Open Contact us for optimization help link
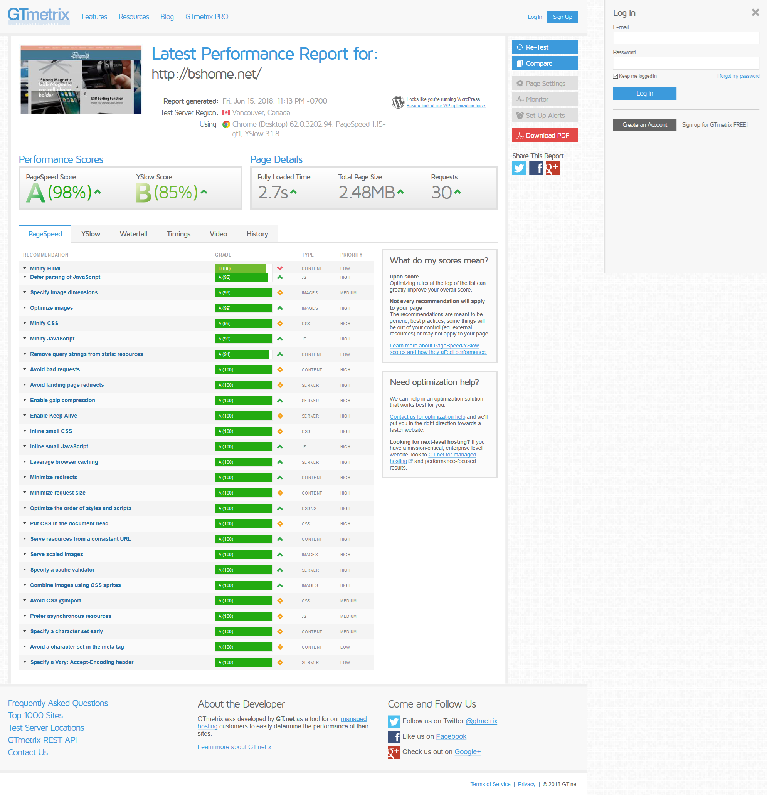This screenshot has width=767, height=795. (x=427, y=417)
